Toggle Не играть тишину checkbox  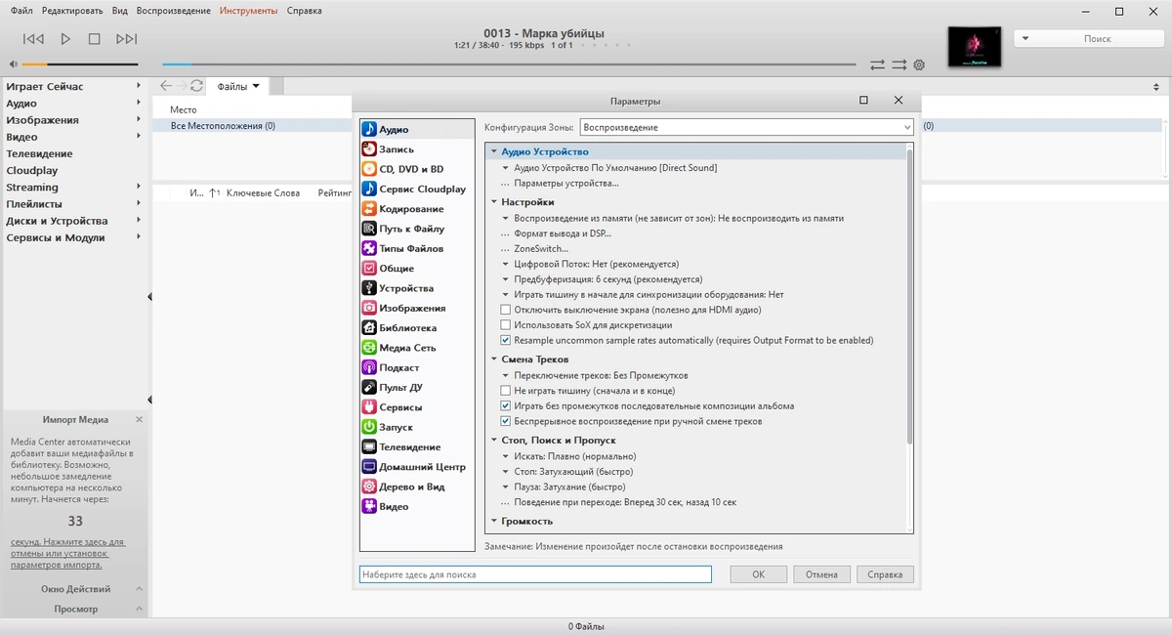point(505,391)
